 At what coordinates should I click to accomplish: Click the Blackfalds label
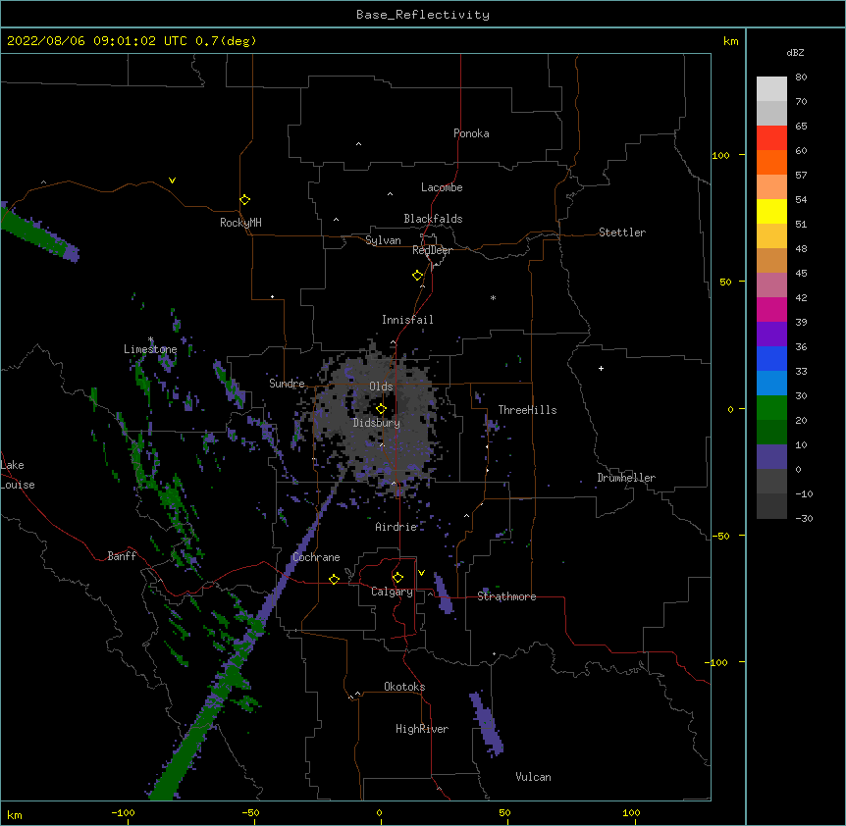coord(433,219)
